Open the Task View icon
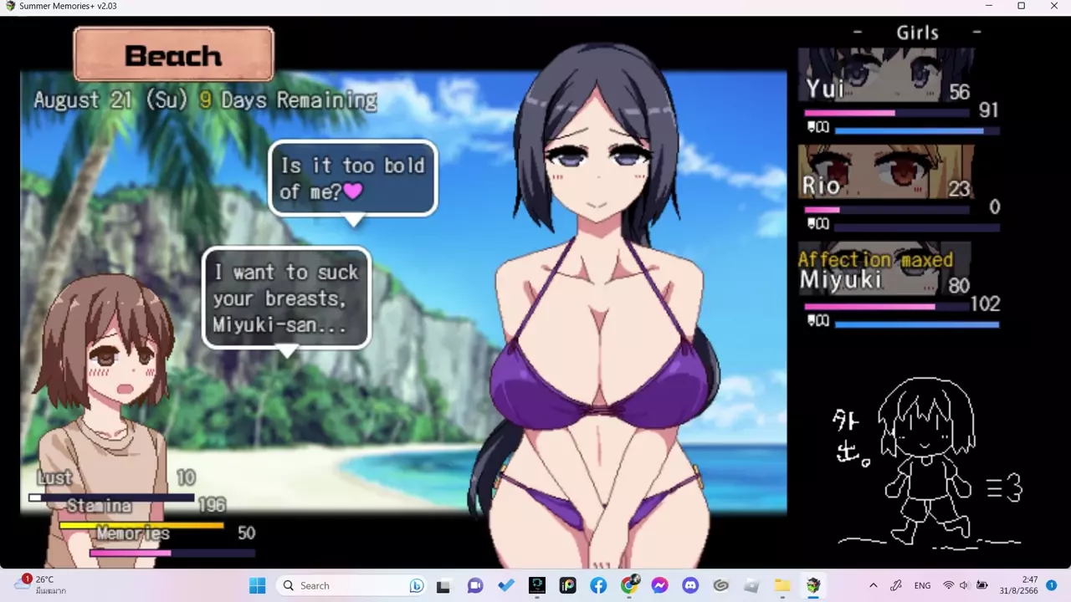 pyautogui.click(x=443, y=585)
